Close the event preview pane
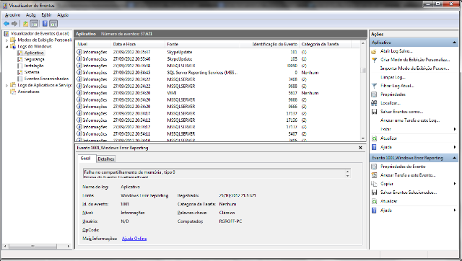The height and width of the screenshot is (261, 462). 360,148
